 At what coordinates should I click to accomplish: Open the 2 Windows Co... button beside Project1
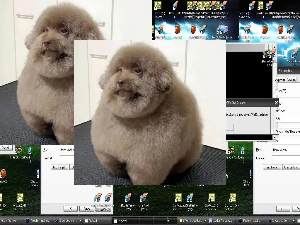coord(68,221)
